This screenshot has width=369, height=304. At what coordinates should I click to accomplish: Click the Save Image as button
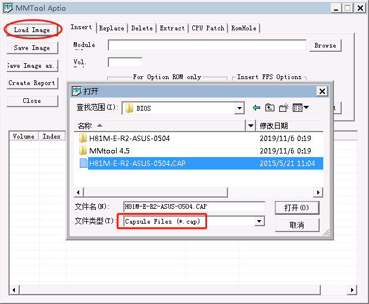(32, 65)
